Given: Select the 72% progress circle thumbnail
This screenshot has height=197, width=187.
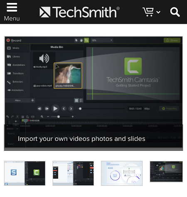Looking at the screenshot, I should coord(122,173).
